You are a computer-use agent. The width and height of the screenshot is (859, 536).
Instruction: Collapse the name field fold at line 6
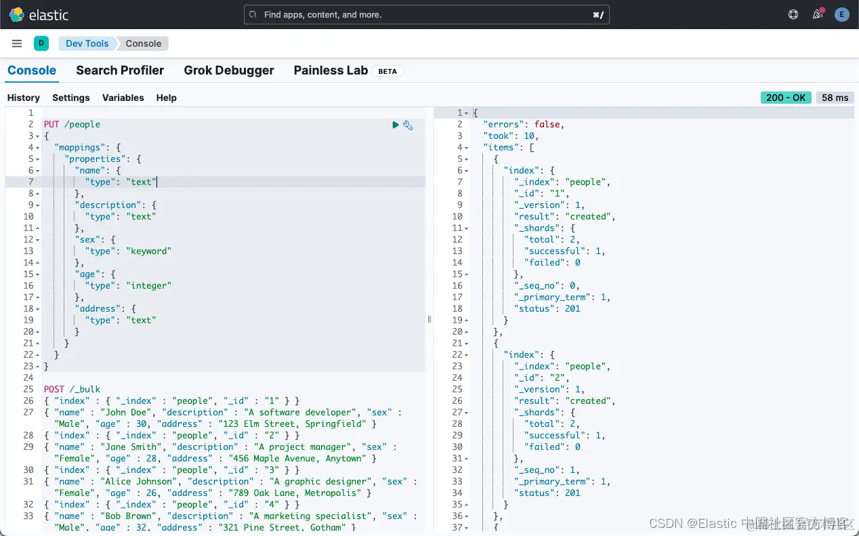point(37,171)
